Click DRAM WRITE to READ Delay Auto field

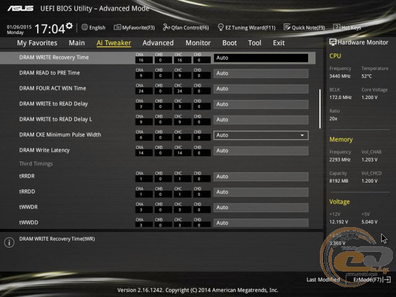click(261, 105)
